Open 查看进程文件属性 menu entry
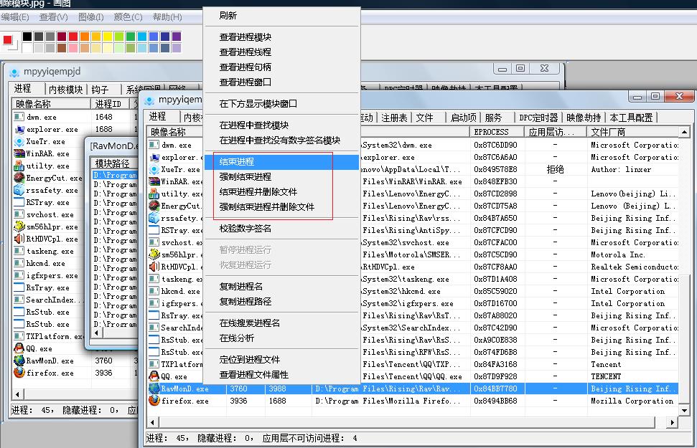Viewport: 697px width, 448px height. [x=254, y=375]
